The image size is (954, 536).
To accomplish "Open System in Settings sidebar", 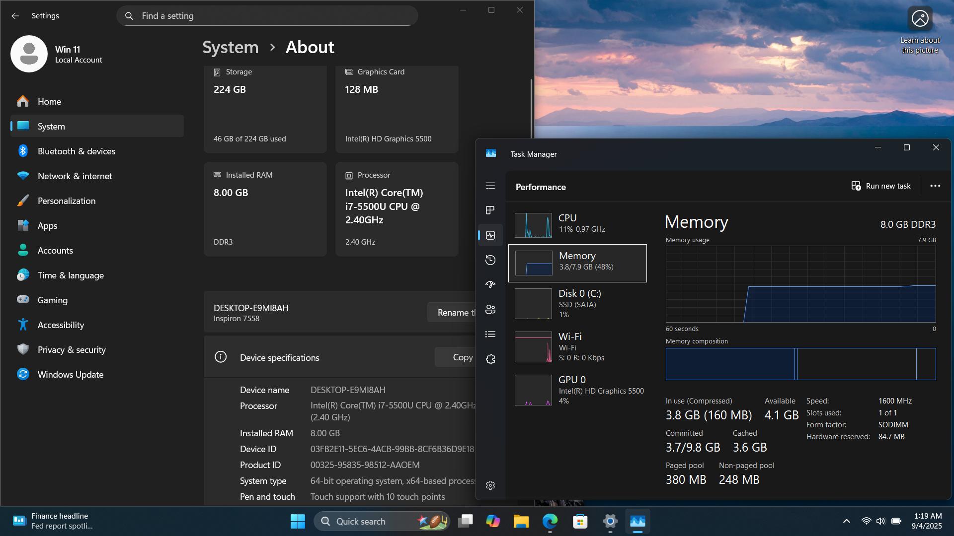I will (97, 126).
